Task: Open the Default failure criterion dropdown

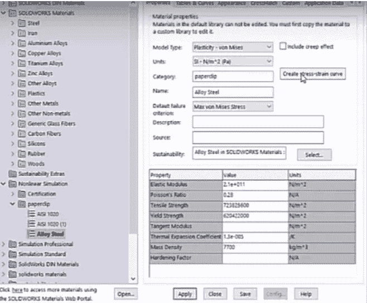Action: click(x=233, y=107)
